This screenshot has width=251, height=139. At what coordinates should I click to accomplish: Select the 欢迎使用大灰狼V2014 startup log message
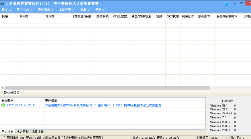[x=103, y=105]
